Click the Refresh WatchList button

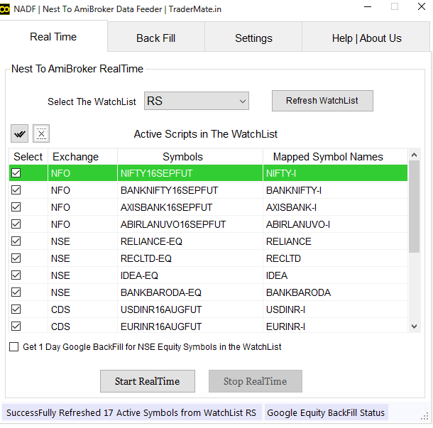[x=322, y=101]
